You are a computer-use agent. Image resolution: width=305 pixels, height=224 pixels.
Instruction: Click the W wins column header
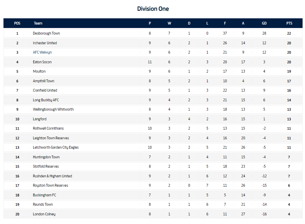pos(169,24)
